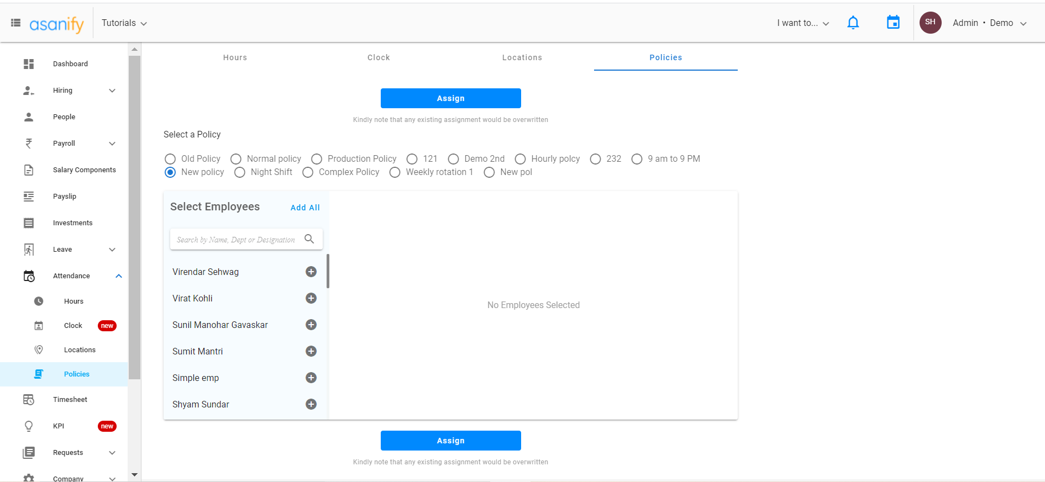Select Hourly policy radio option
Image resolution: width=1045 pixels, height=482 pixels.
(520, 159)
